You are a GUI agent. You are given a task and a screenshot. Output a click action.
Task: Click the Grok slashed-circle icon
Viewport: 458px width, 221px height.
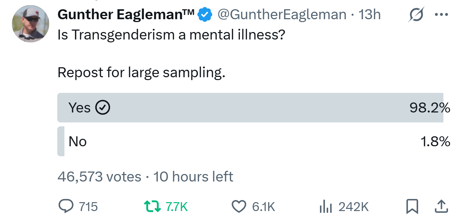point(416,15)
